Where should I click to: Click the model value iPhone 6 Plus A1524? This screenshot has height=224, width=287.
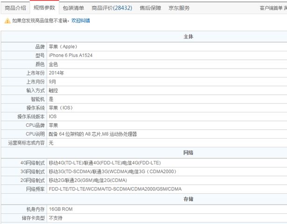click(70, 55)
